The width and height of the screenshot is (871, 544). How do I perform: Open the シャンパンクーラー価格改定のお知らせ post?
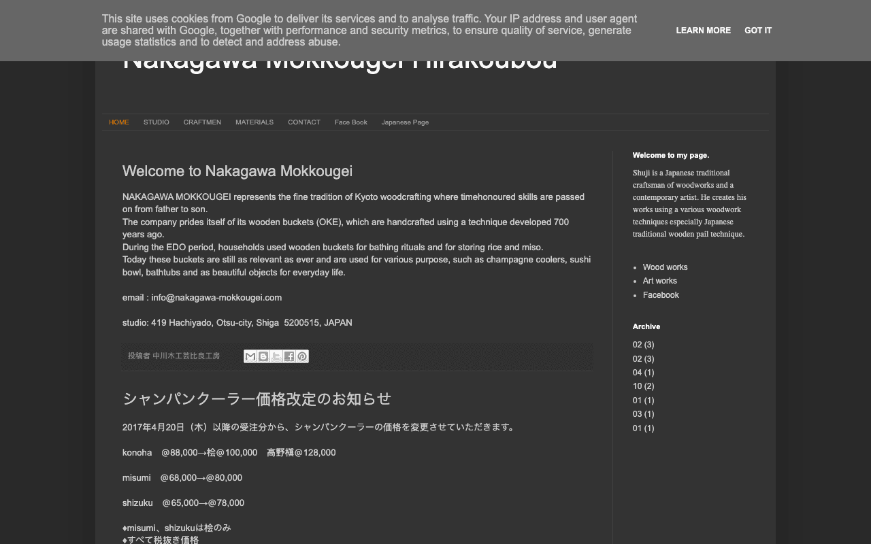point(257,399)
